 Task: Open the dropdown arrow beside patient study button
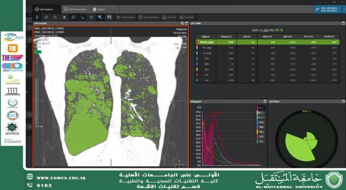(344, 9)
